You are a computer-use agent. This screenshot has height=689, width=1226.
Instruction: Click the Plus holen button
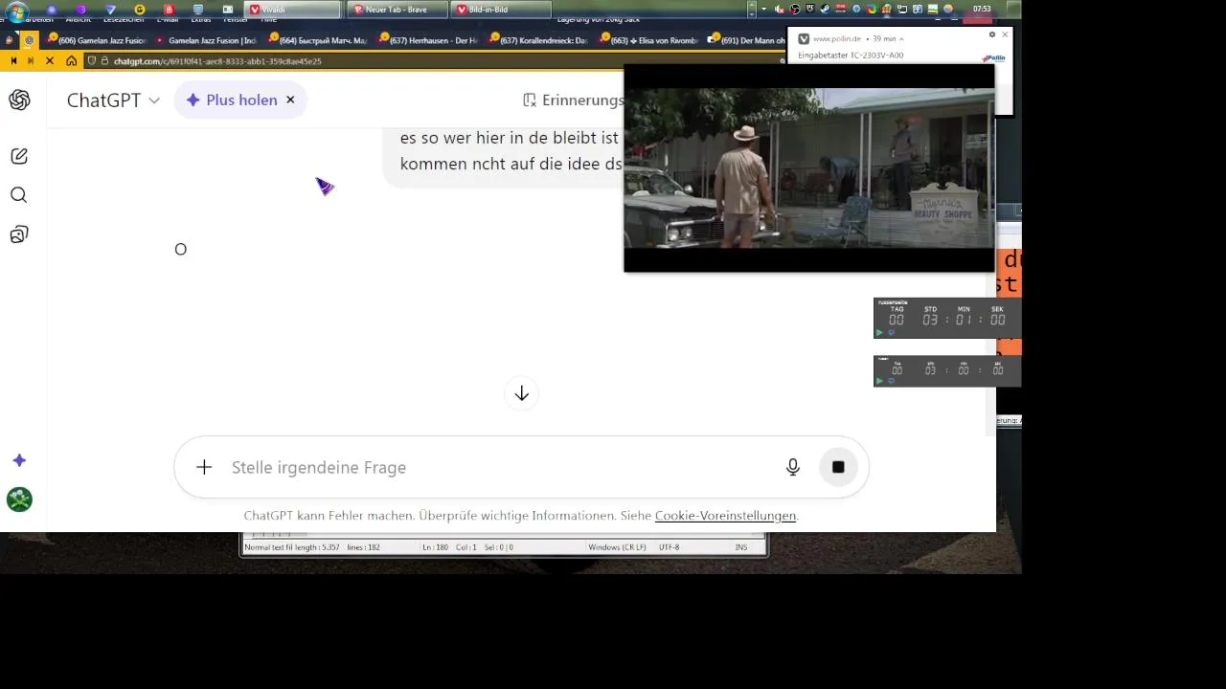tap(232, 100)
